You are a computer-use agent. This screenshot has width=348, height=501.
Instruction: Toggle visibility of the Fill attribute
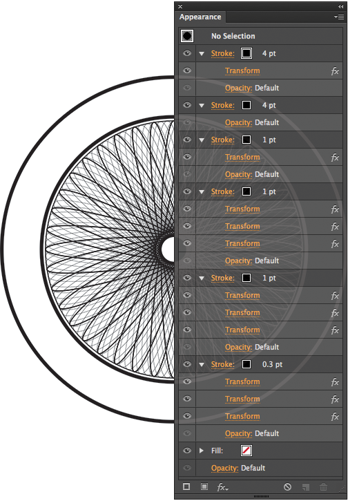click(187, 450)
